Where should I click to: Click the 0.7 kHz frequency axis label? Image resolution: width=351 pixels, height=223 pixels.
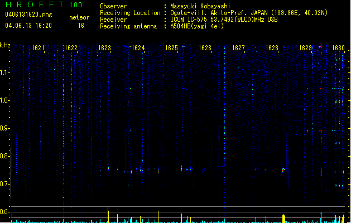point(4,184)
